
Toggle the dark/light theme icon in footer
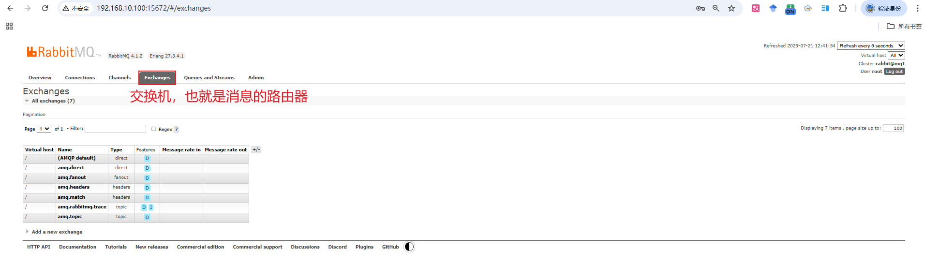point(409,247)
